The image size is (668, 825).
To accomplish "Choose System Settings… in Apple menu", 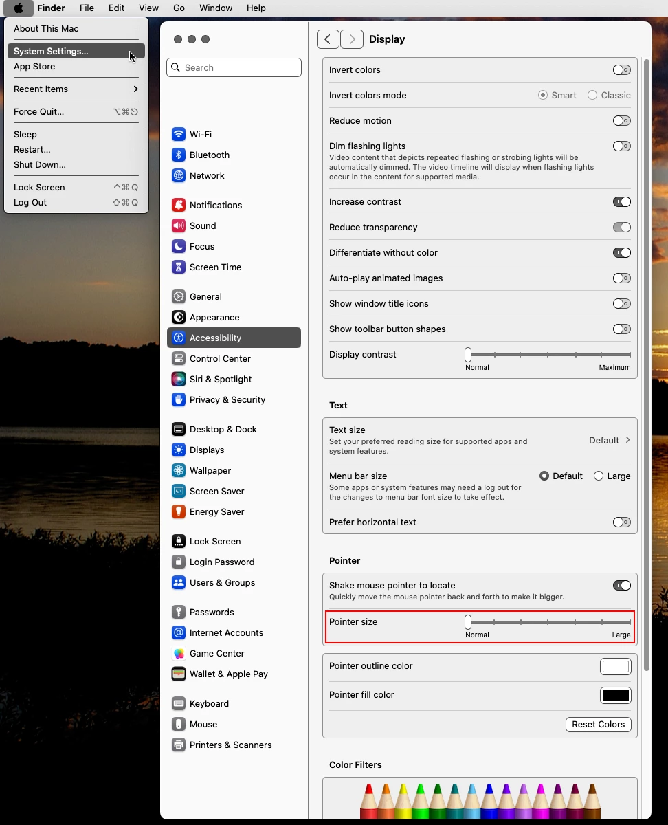I will click(76, 51).
